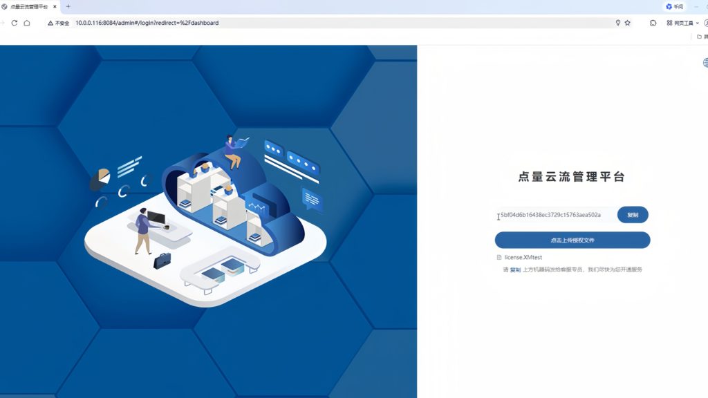Screen dimensions: 708x398
Task: Close the 点量云流管理平台 tab
Action: click(55, 6)
